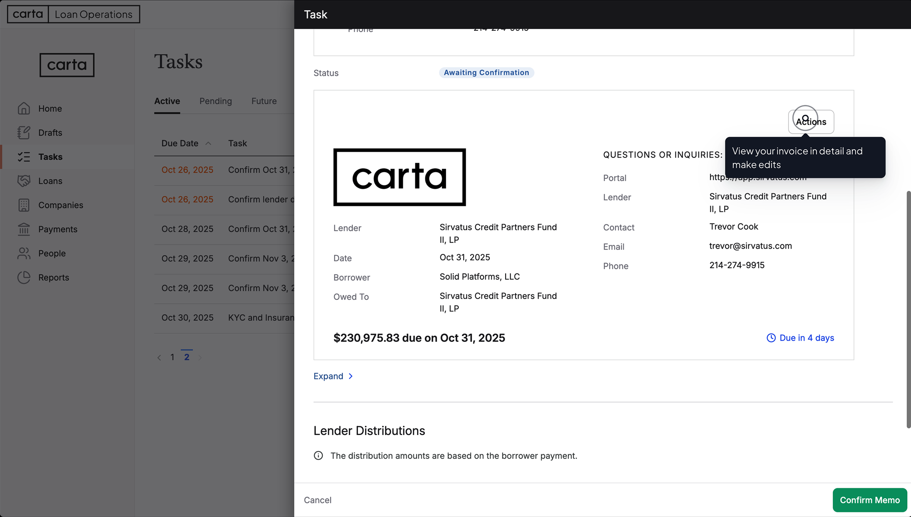Open the Drafts page
911x517 pixels.
point(50,132)
